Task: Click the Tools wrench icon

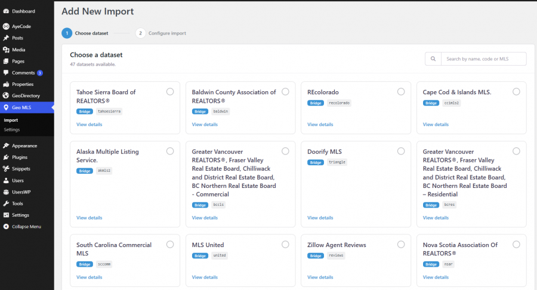Action: click(6, 203)
